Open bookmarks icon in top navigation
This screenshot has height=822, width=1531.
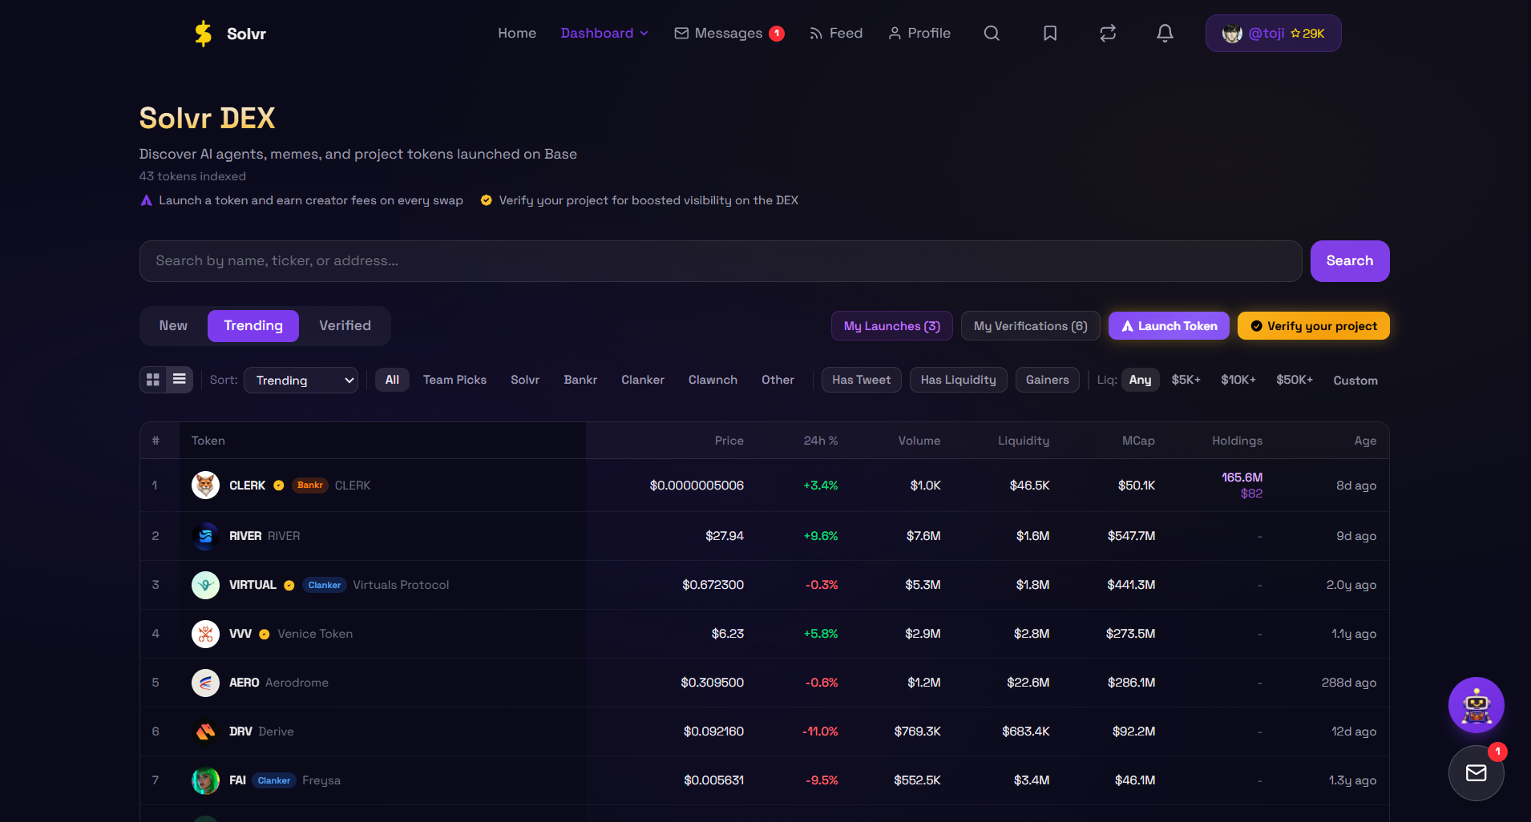(1050, 33)
